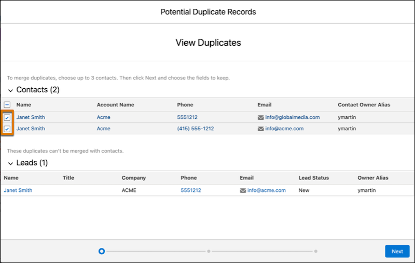415x263 pixels.
Task: Click the envelope icon beside info@globalmedia.com
Action: point(260,117)
